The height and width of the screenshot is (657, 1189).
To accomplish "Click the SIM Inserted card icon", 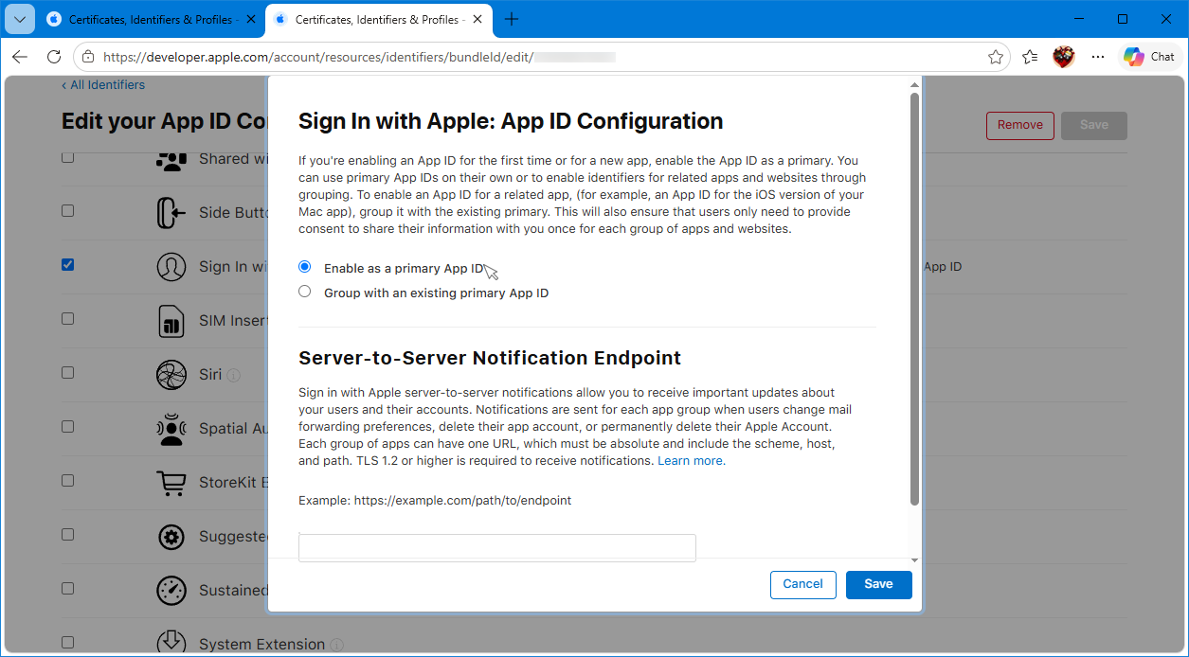I will (171, 321).
